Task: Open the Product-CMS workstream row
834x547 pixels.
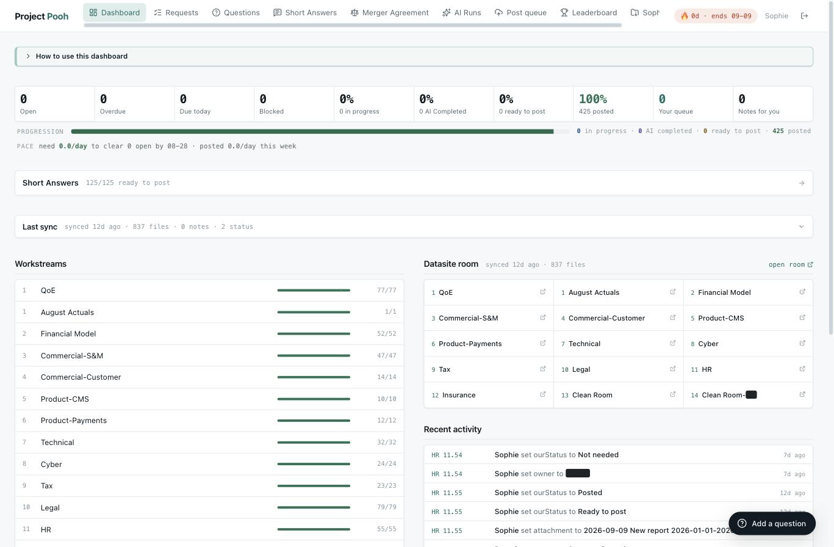Action: pos(209,399)
